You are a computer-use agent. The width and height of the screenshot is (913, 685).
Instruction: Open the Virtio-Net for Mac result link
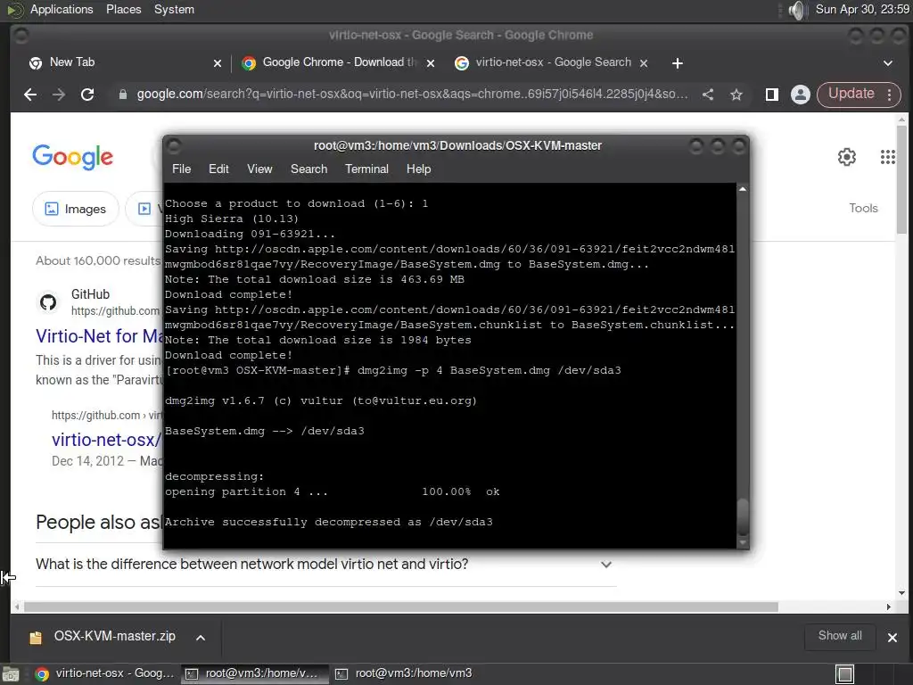(x=99, y=336)
